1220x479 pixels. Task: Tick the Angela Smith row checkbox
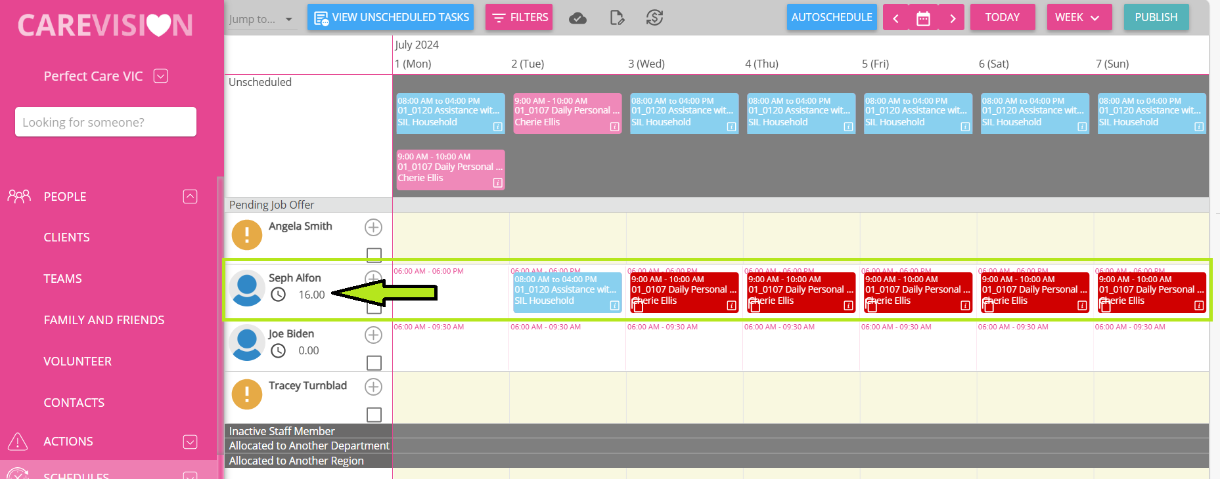click(374, 255)
